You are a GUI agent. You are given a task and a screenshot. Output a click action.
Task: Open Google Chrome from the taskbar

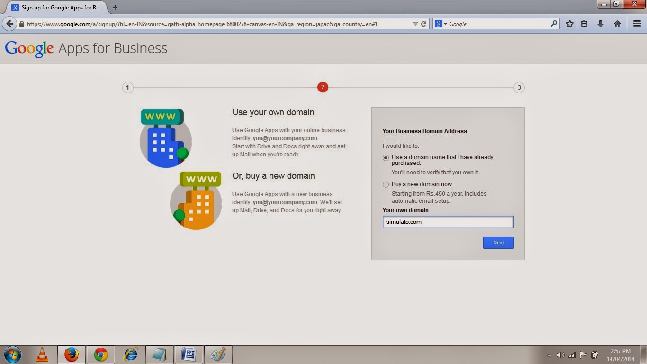pos(101,355)
